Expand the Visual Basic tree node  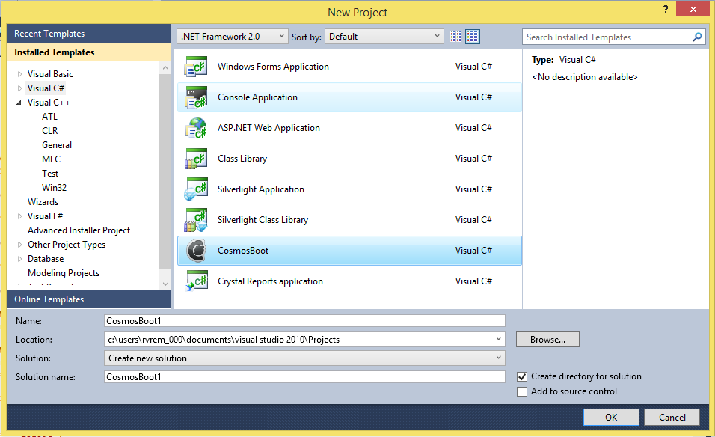(19, 74)
